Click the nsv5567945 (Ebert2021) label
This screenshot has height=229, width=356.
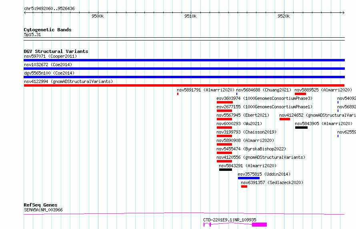click(243, 115)
